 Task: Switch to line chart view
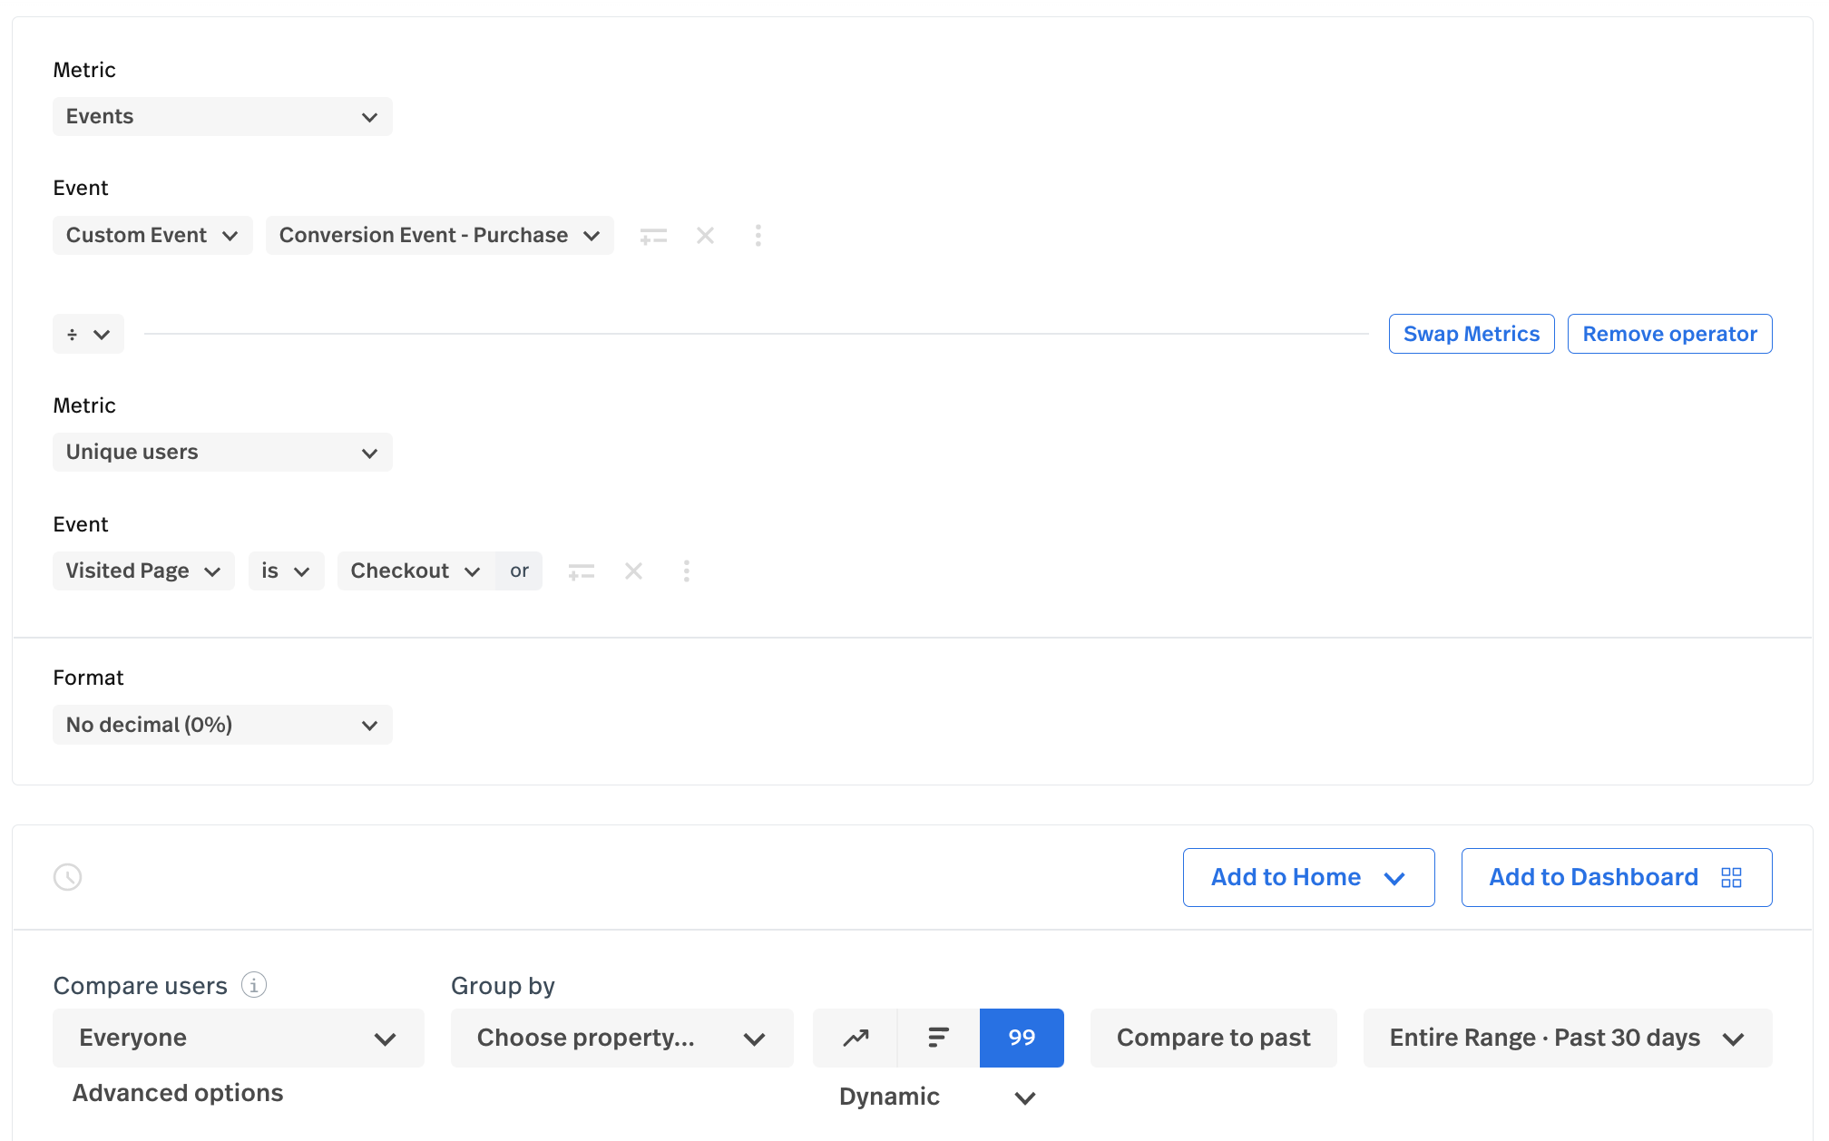856,1038
